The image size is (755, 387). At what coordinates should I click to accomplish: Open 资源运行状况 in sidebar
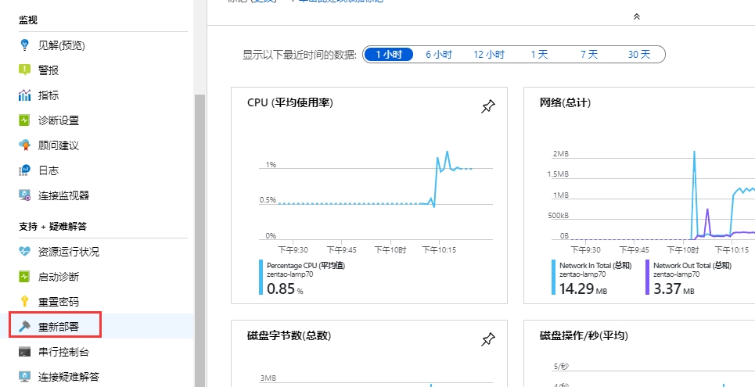(69, 252)
